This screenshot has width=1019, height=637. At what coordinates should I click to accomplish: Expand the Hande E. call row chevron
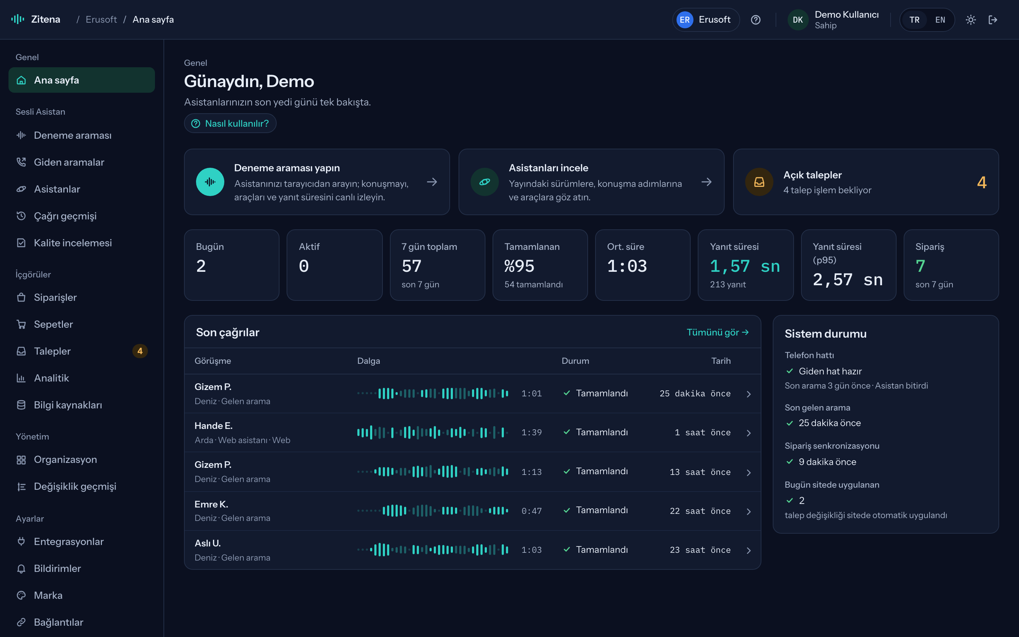pyautogui.click(x=749, y=433)
